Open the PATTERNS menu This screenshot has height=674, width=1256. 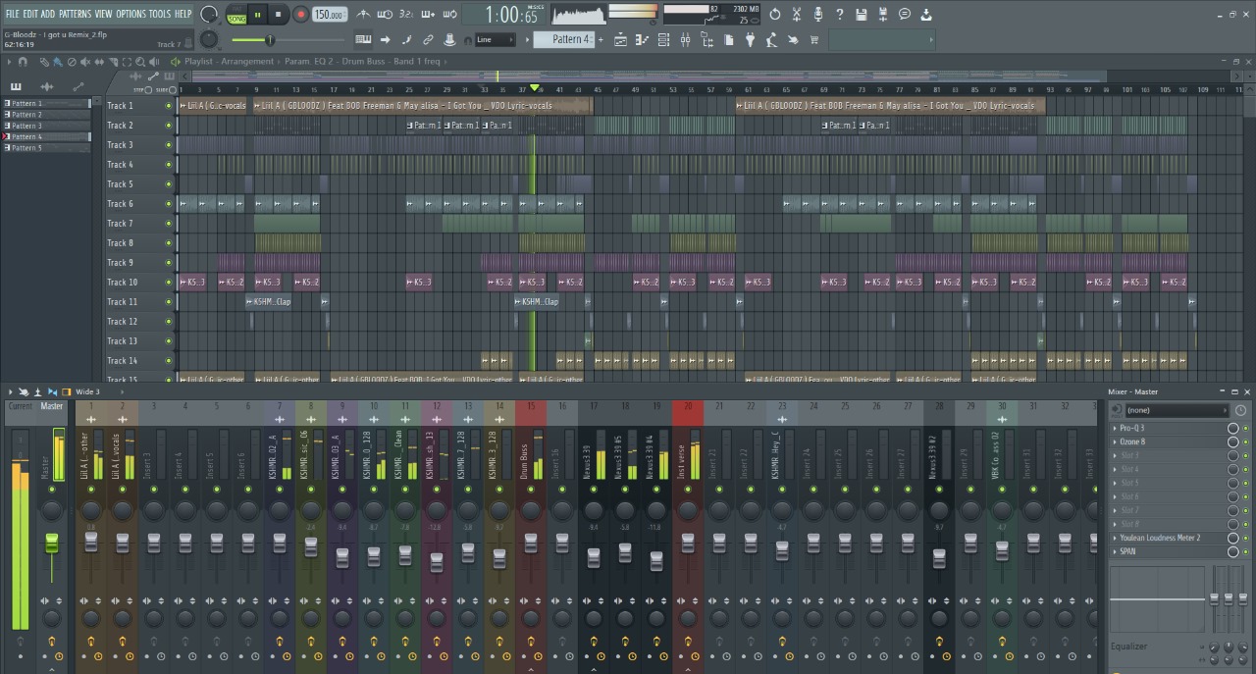[74, 14]
